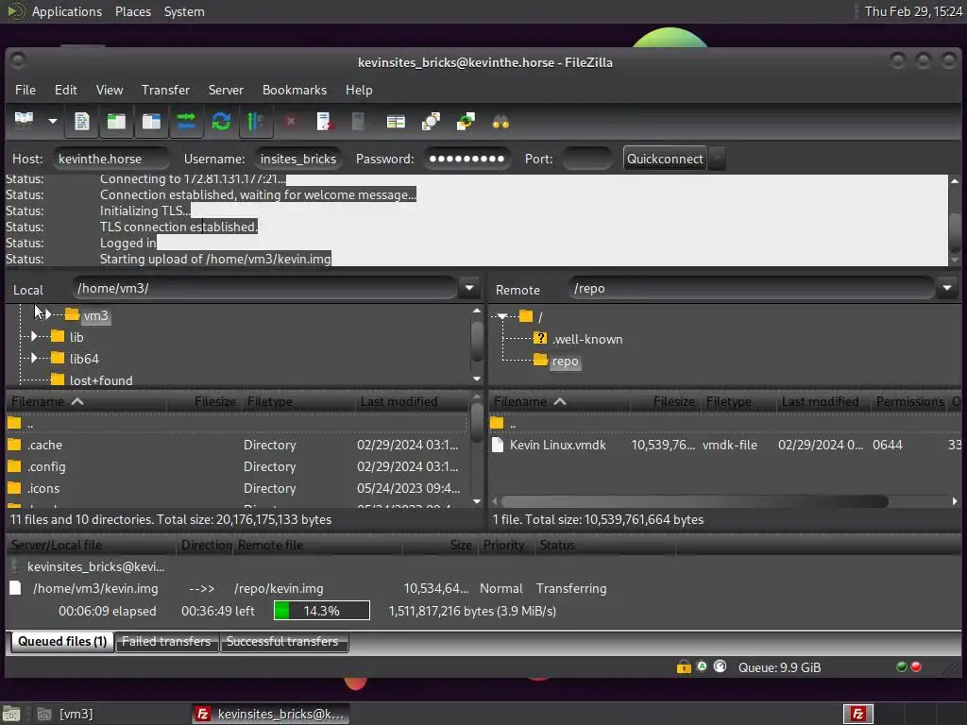Open Remote path dropdown
The height and width of the screenshot is (725, 967).
point(946,288)
